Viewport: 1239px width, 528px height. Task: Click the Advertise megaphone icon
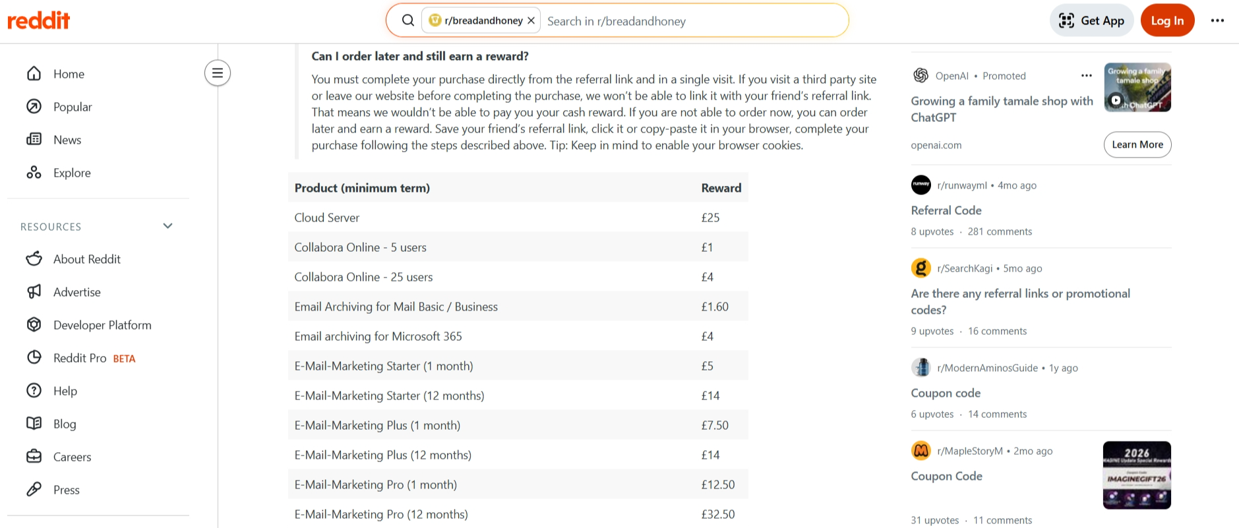34,292
